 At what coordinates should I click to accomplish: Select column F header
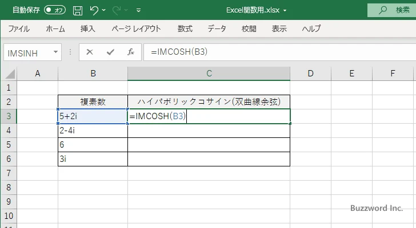(x=393, y=74)
